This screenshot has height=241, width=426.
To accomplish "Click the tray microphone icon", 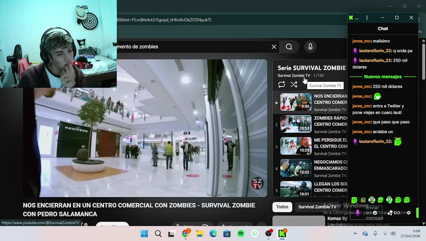I will (375, 234).
